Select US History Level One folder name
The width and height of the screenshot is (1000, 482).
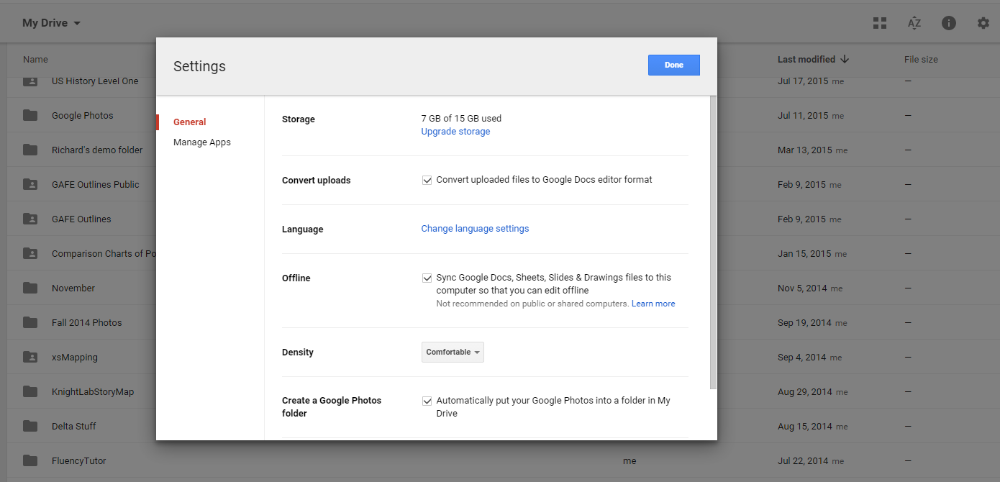click(95, 81)
